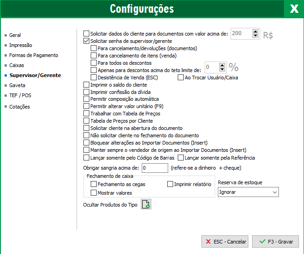304x254 pixels.
Task: Toggle Fechamento as cegas checkbox
Action: coord(94,184)
